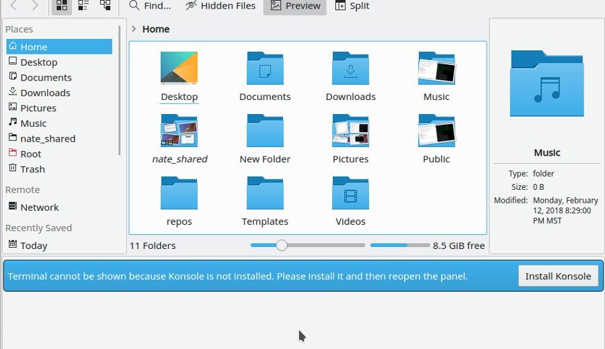
Task: Enable Split view
Action: tap(352, 6)
